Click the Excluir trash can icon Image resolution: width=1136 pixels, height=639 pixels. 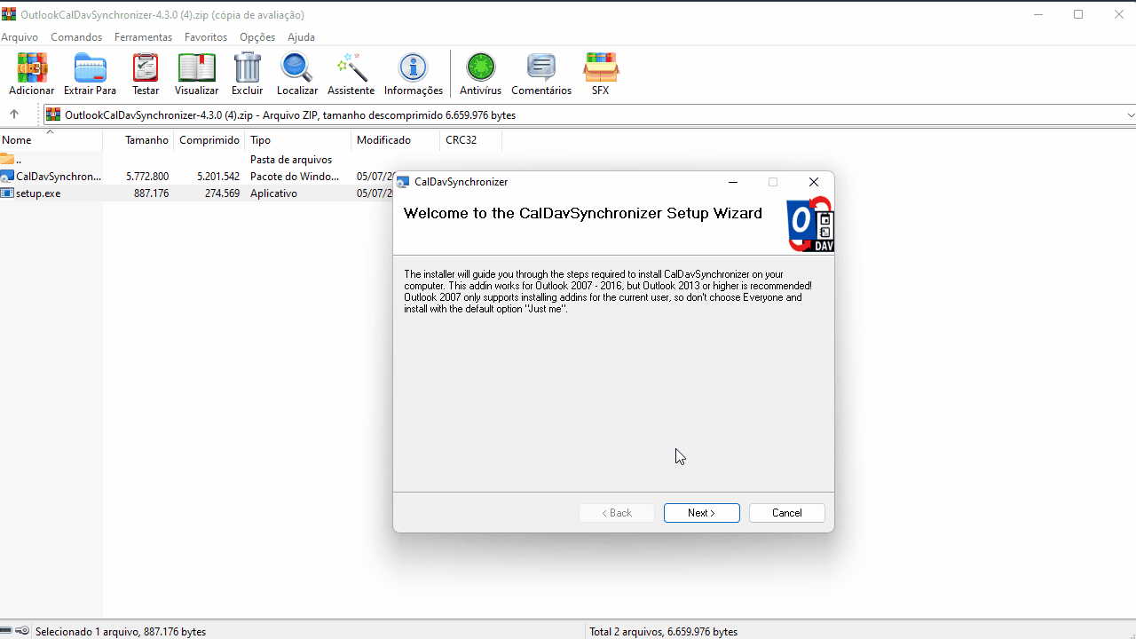[248, 68]
